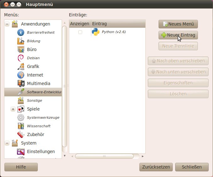Click the Python (v2.6) entry icon
The width and height of the screenshot is (213, 177).
96,32
